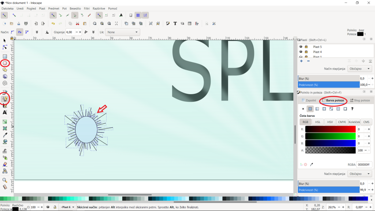Open the Text and Font dialog icon
375x211 pixels.
(175, 23)
